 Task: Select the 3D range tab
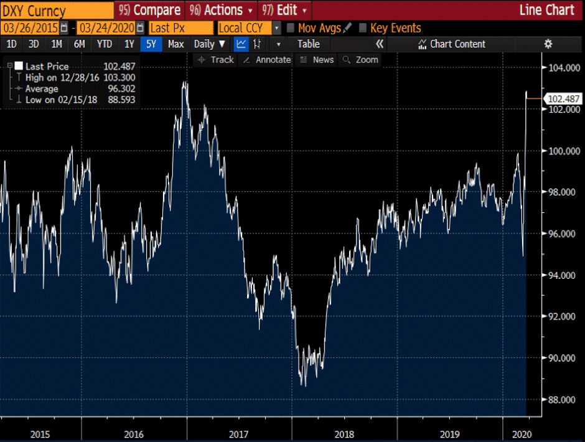34,44
